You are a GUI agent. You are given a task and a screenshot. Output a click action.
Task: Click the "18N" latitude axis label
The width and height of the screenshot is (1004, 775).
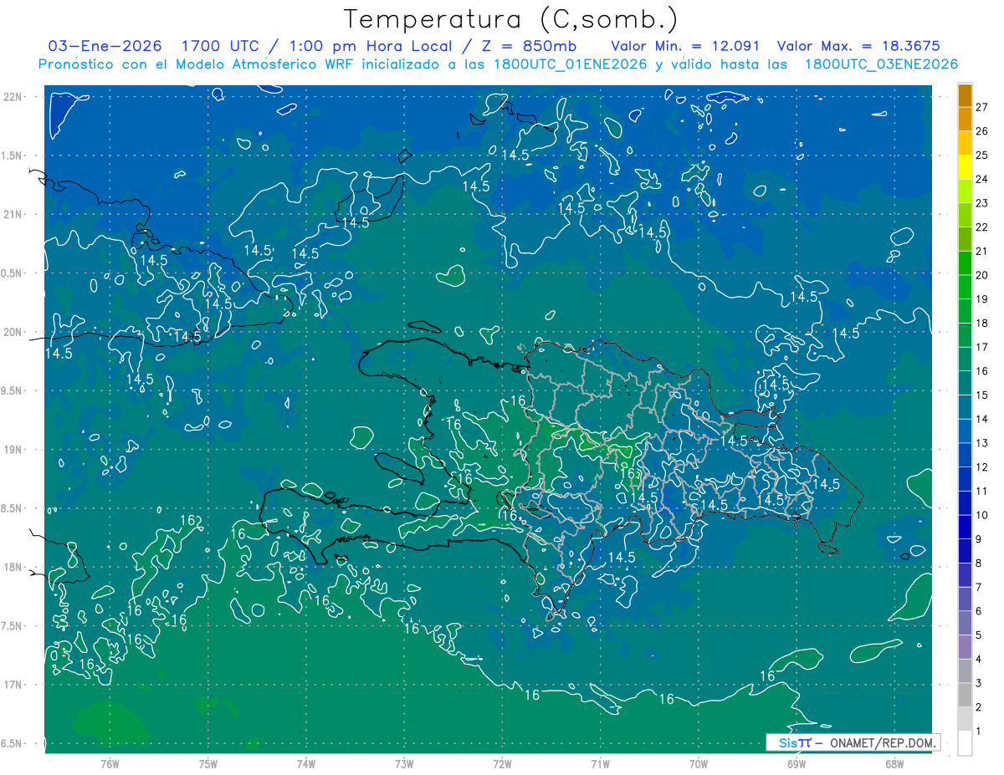[x=13, y=567]
